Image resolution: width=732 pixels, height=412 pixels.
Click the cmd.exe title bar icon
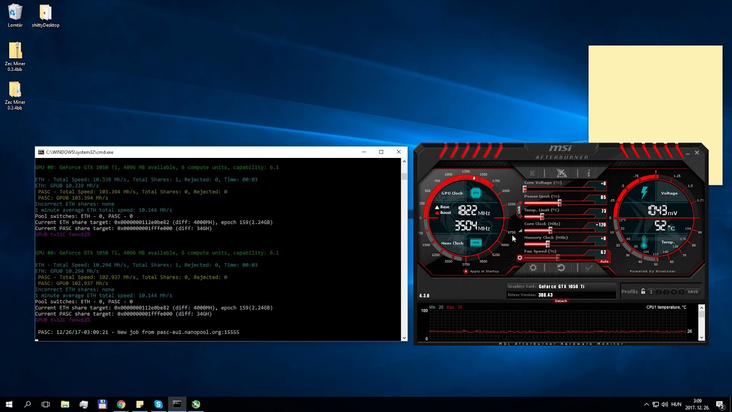coord(41,152)
